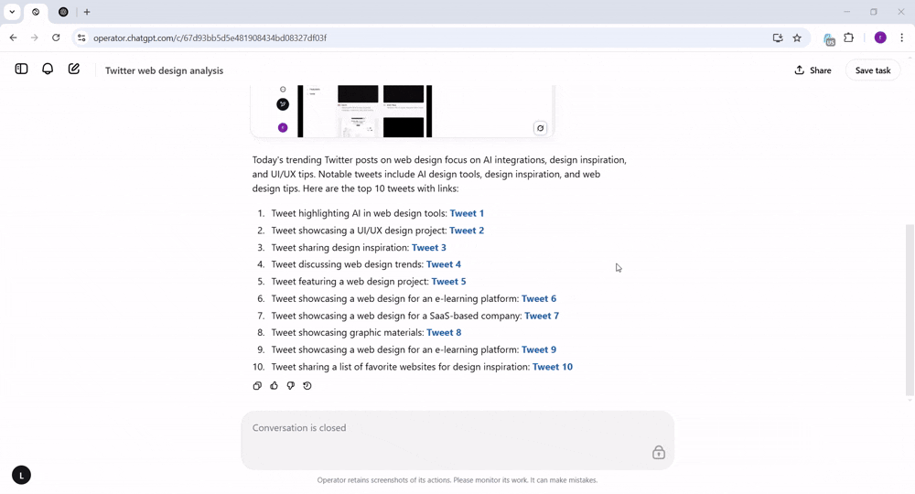Click 'Tweet discussing web design trends' text
This screenshot has width=915, height=494.
pos(347,264)
